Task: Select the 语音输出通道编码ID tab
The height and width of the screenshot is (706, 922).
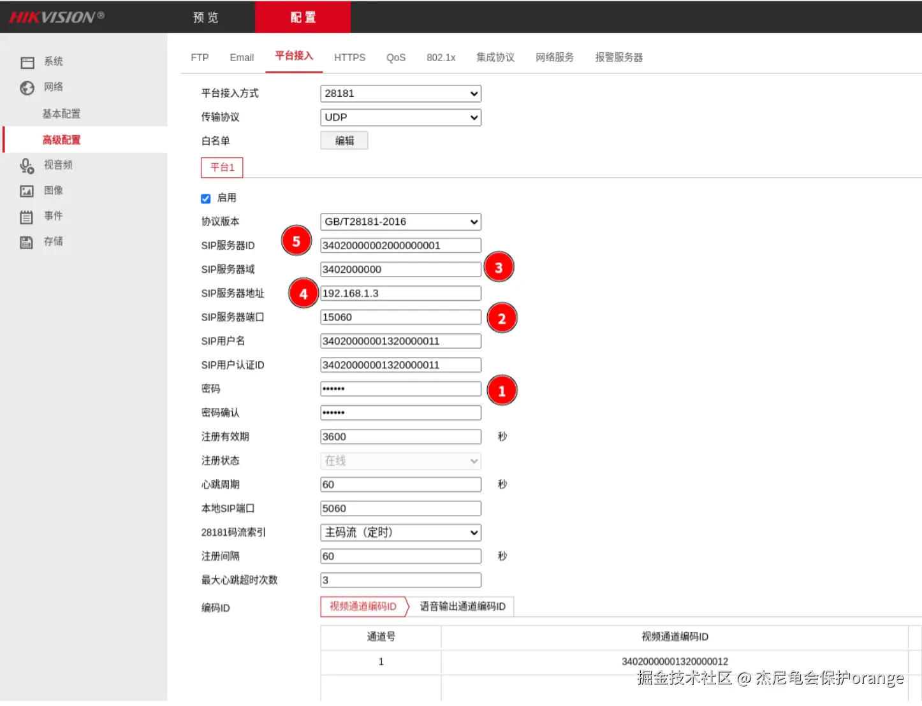Action: click(x=462, y=607)
